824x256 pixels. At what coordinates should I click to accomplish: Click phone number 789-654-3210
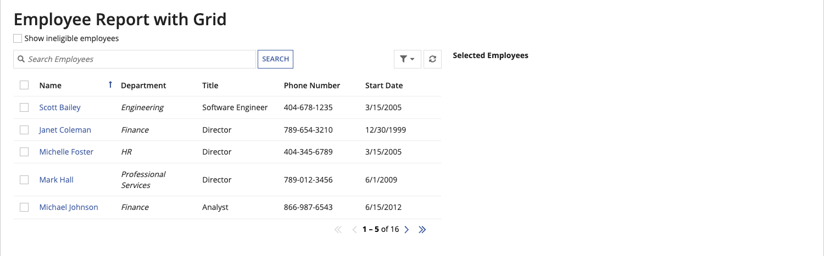click(308, 130)
